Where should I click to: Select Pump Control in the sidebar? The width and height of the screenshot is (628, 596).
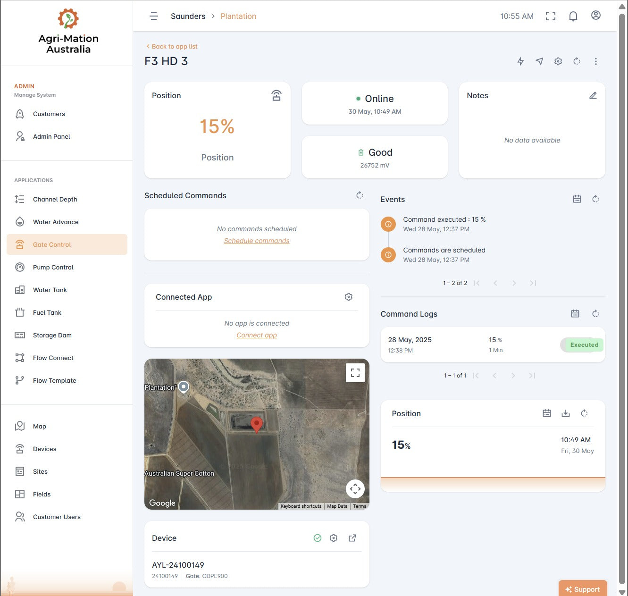coord(53,267)
